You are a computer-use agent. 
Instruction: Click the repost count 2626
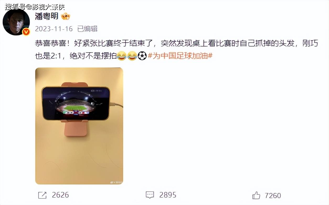click(x=60, y=195)
